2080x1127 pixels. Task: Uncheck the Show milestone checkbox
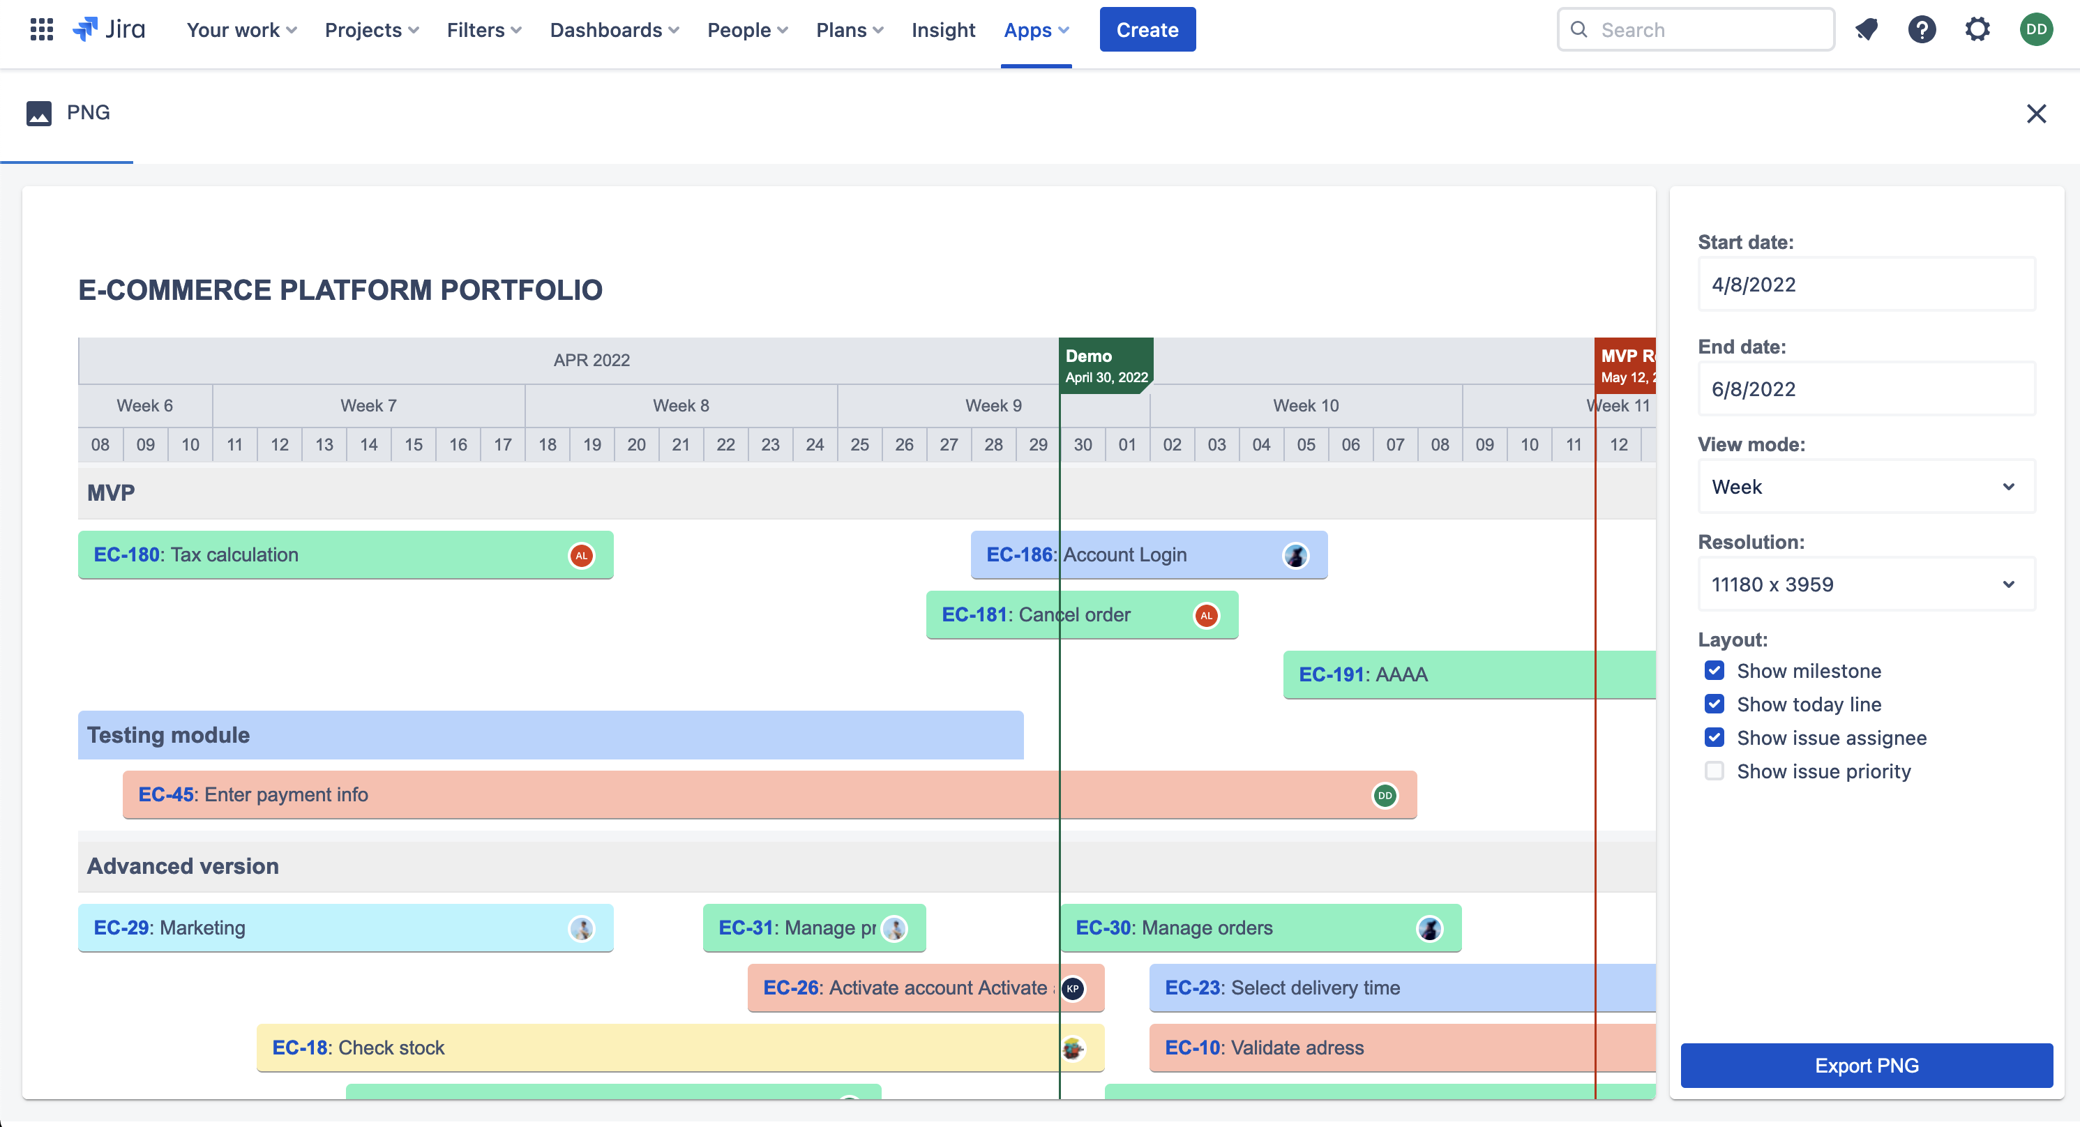1715,671
